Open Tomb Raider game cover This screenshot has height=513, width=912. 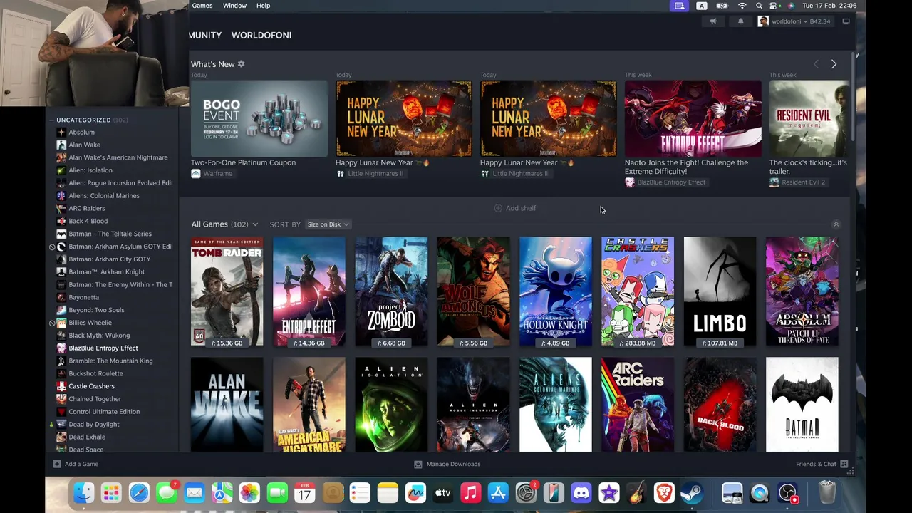coord(227,292)
